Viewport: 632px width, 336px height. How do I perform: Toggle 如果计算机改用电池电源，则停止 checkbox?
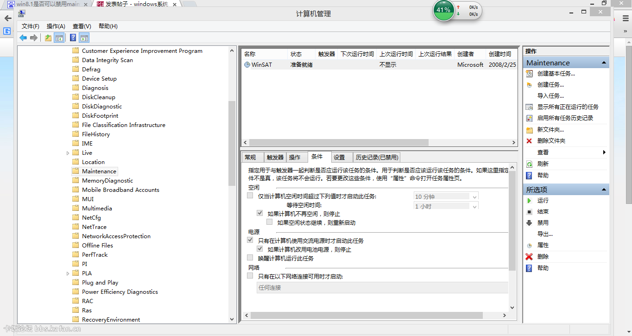point(260,249)
